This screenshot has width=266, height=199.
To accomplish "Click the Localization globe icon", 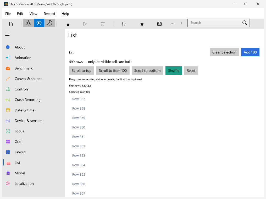I will point(8,184).
